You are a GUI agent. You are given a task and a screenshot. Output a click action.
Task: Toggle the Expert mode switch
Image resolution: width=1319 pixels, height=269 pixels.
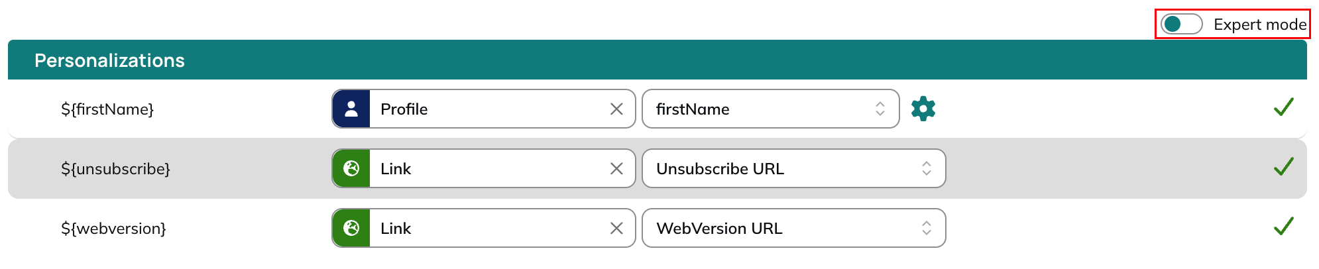pos(1181,25)
